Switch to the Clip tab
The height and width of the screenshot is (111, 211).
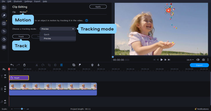click(14, 12)
